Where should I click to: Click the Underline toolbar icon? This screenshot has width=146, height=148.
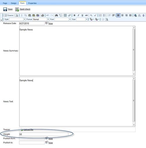pyautogui.click(x=82, y=15)
